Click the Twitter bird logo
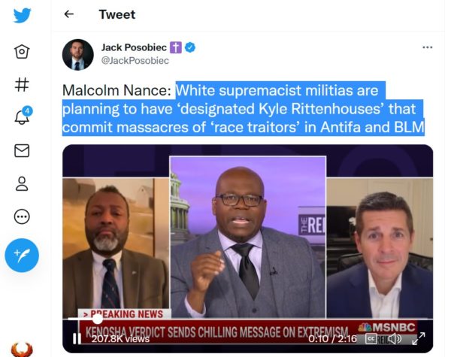The image size is (451, 357). pyautogui.click(x=22, y=15)
